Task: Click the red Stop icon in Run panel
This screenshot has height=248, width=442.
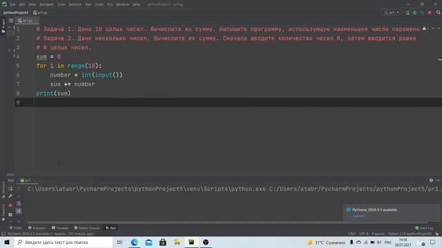Action: [10, 205]
